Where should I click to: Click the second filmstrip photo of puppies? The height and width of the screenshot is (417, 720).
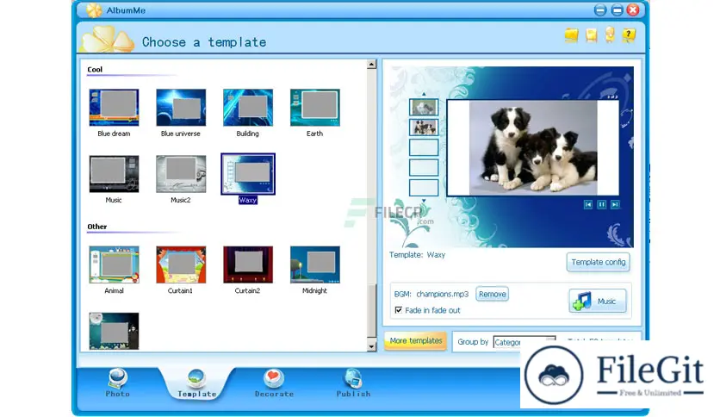coord(424,128)
